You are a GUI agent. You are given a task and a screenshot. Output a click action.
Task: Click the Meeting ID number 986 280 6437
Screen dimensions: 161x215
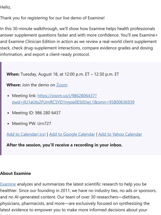pyautogui.click(x=48, y=113)
